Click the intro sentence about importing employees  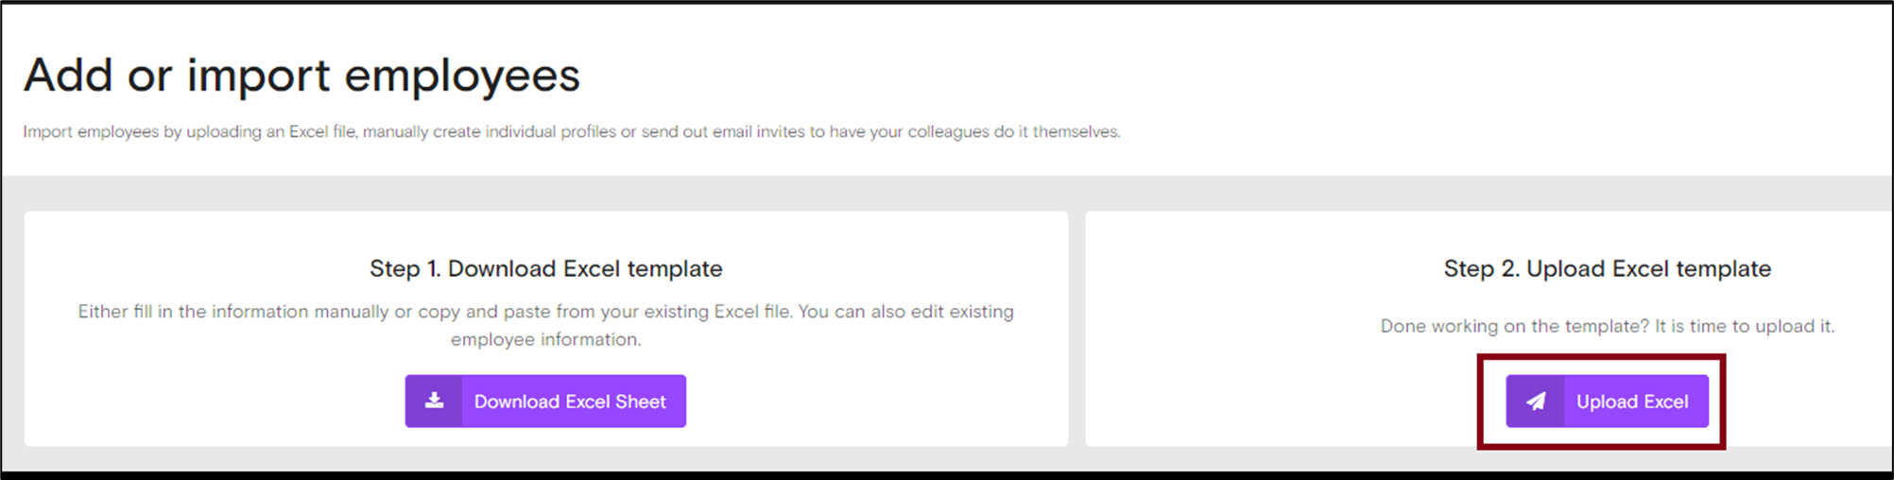tap(571, 131)
